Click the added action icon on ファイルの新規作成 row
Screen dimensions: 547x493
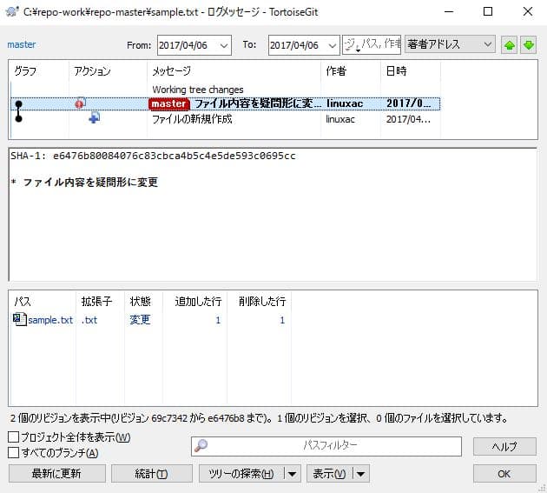tap(94, 118)
